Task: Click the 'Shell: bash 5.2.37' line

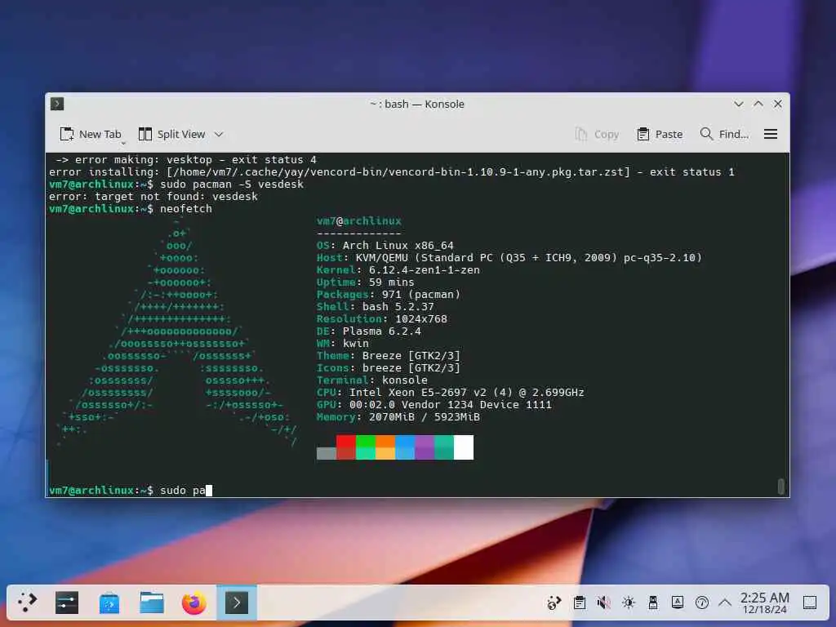Action: click(x=376, y=307)
